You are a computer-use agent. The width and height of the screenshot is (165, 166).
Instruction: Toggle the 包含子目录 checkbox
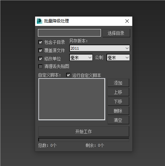[x=40, y=42]
